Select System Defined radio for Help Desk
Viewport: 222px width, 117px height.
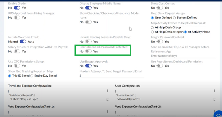click(x=174, y=18)
